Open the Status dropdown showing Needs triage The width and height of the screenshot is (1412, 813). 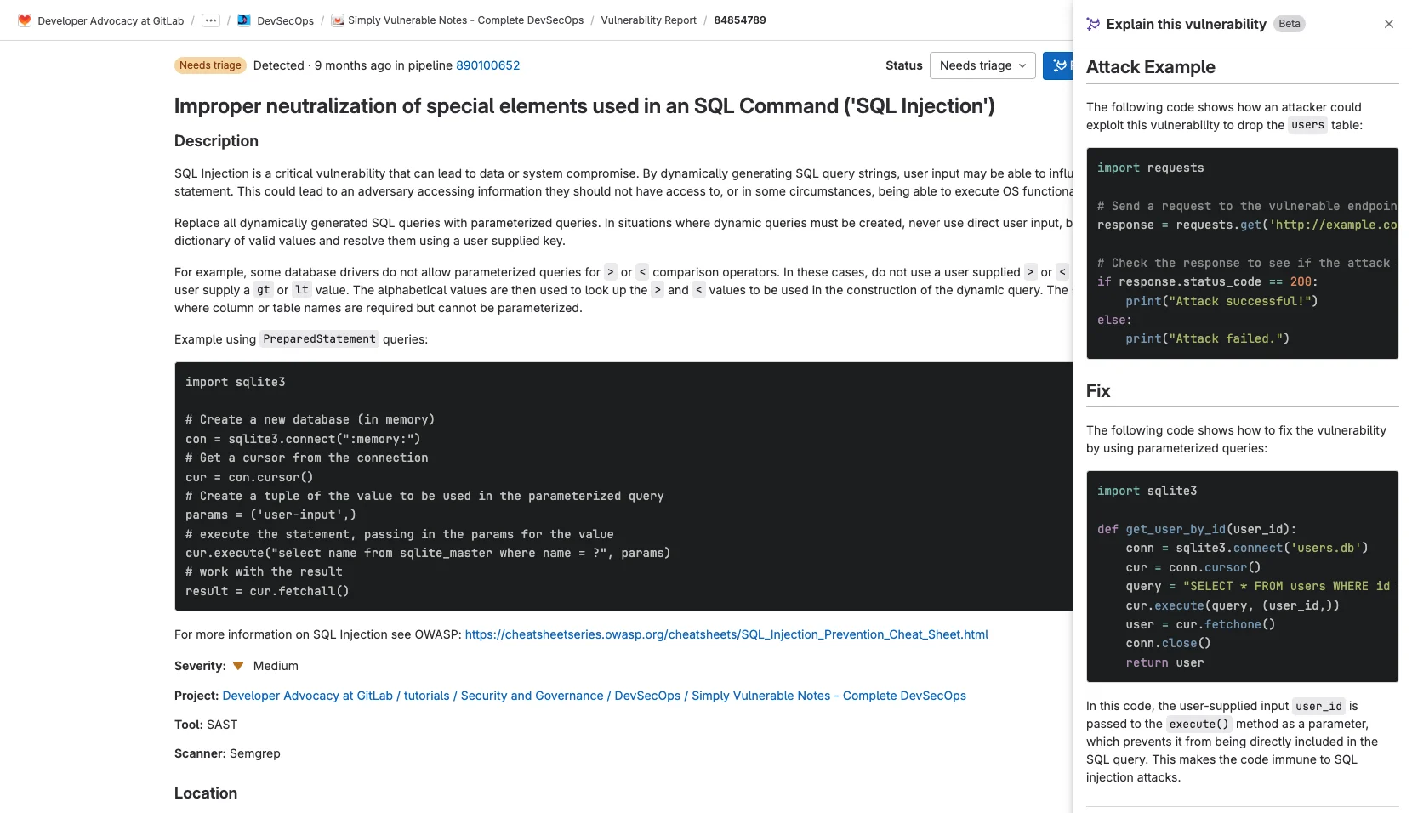982,65
